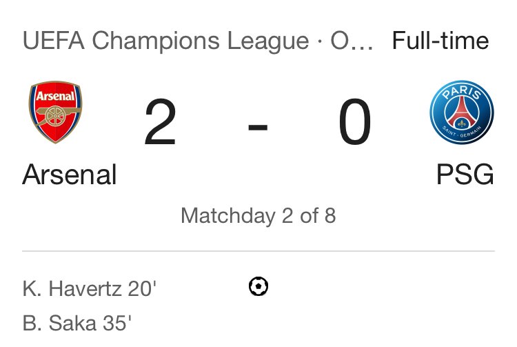Open the PSG team name link

click(x=465, y=175)
